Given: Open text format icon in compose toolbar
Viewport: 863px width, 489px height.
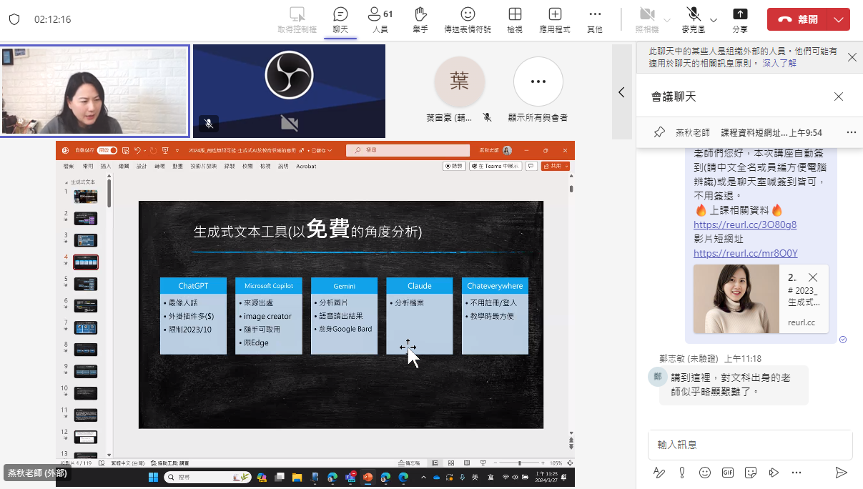Looking at the screenshot, I should tap(659, 473).
